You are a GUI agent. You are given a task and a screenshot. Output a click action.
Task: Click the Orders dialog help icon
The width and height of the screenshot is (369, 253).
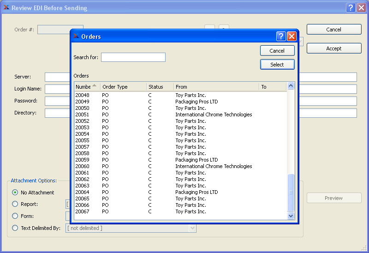[281, 36]
